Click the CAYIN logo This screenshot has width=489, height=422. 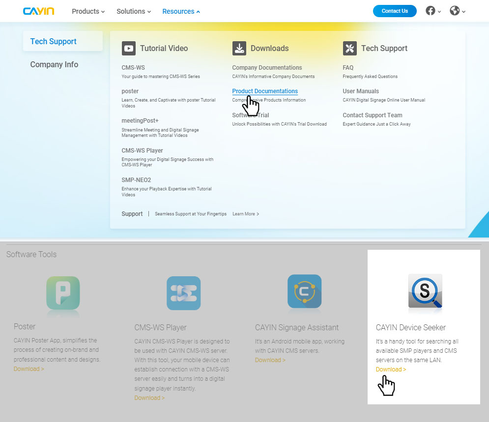point(38,11)
